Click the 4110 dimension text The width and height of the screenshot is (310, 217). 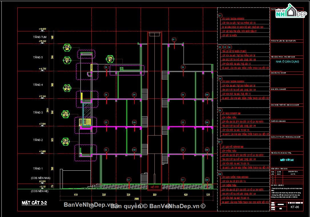[x=76, y=195]
